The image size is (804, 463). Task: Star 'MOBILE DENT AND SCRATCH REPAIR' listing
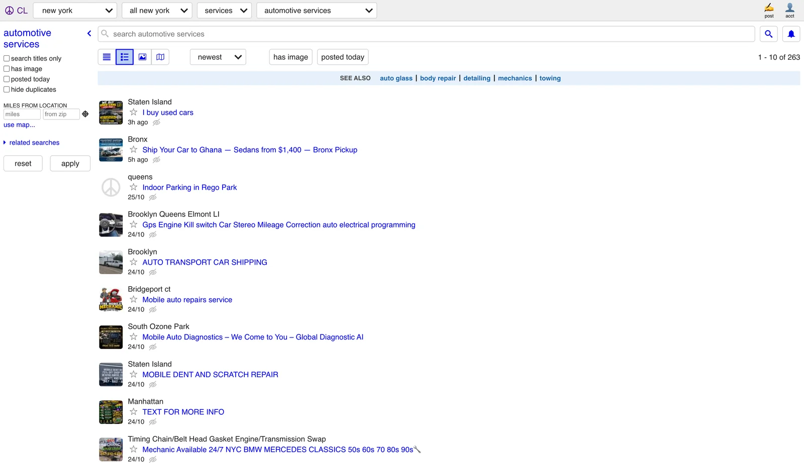point(134,374)
